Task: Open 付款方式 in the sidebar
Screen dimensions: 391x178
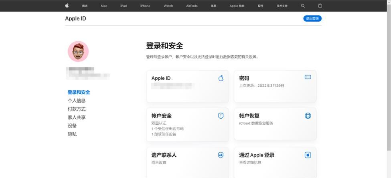Action: click(x=77, y=109)
